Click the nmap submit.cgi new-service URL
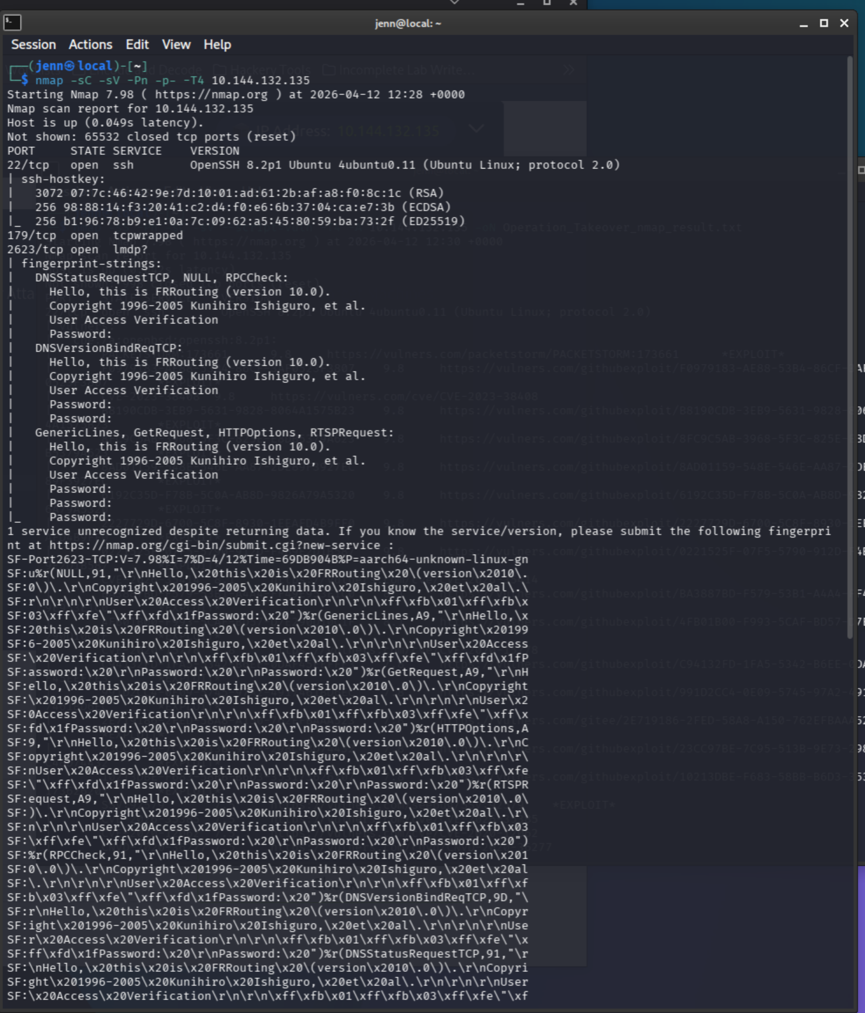Image resolution: width=865 pixels, height=1013 pixels. (215, 545)
